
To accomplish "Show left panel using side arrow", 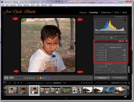I will click(2, 48).
